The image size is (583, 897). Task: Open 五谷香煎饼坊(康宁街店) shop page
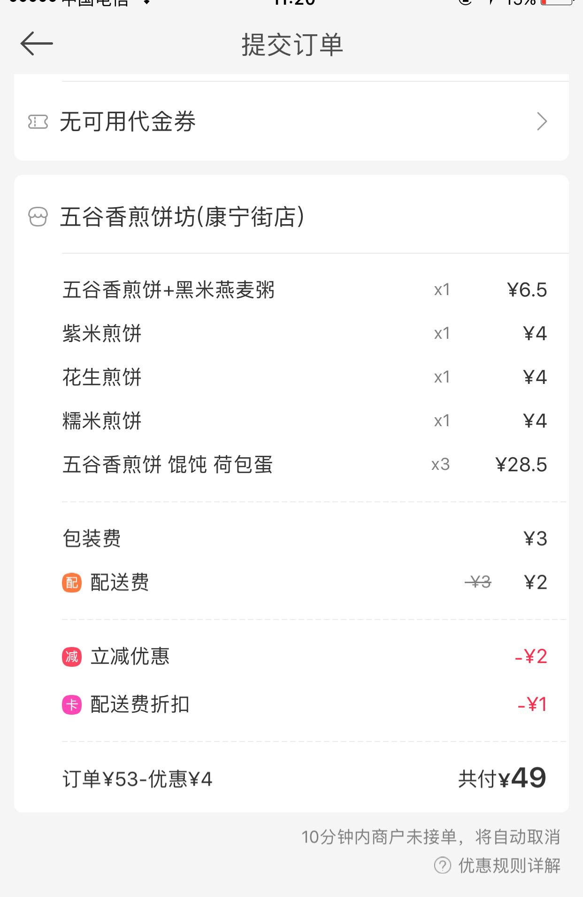[x=182, y=217]
